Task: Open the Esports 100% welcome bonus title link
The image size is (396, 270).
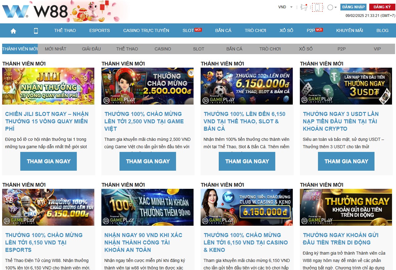Action: pos(44,242)
